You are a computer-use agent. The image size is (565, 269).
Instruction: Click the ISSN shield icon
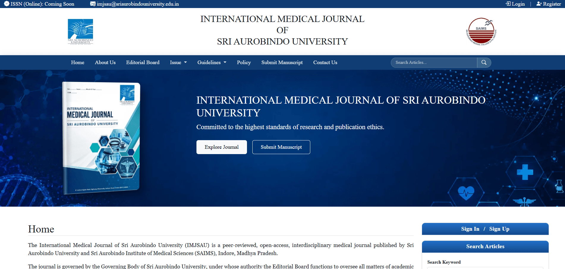pos(7,4)
